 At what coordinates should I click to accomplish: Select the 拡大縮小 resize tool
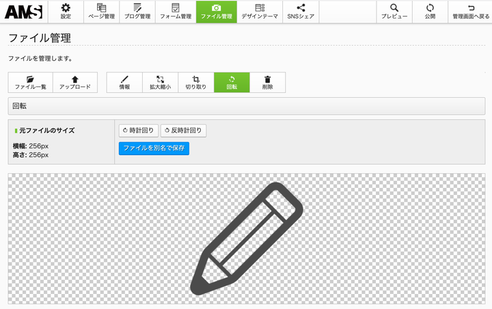tap(161, 83)
